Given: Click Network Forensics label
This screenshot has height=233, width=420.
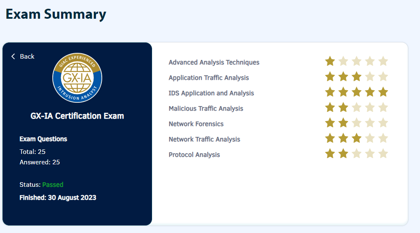Looking at the screenshot, I should (196, 124).
